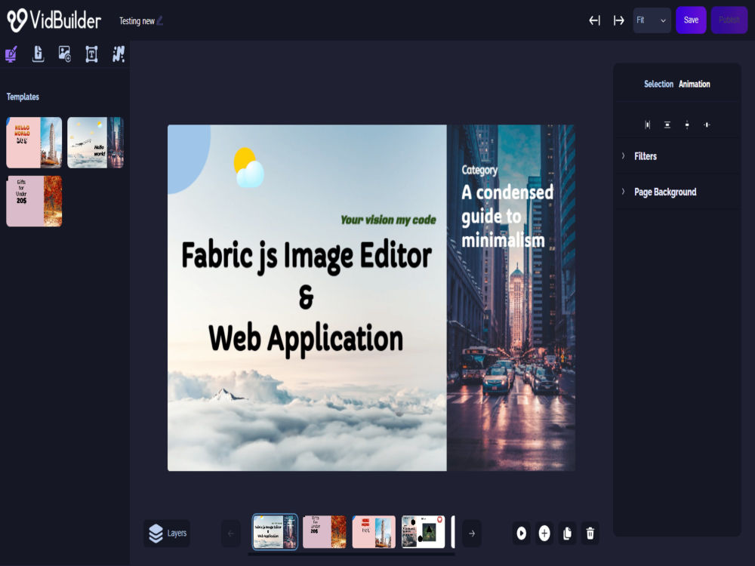The width and height of the screenshot is (755, 566).
Task: Open the Templates design tool icon
Action: 11,54
